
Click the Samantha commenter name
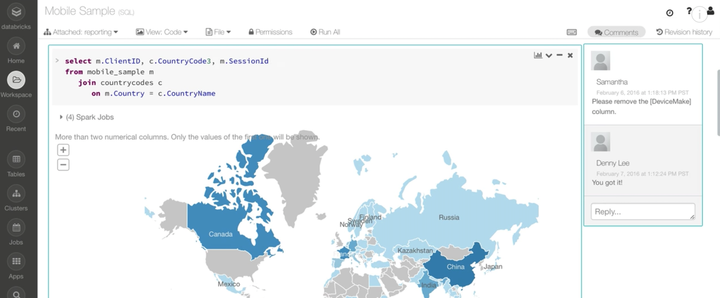tap(611, 82)
